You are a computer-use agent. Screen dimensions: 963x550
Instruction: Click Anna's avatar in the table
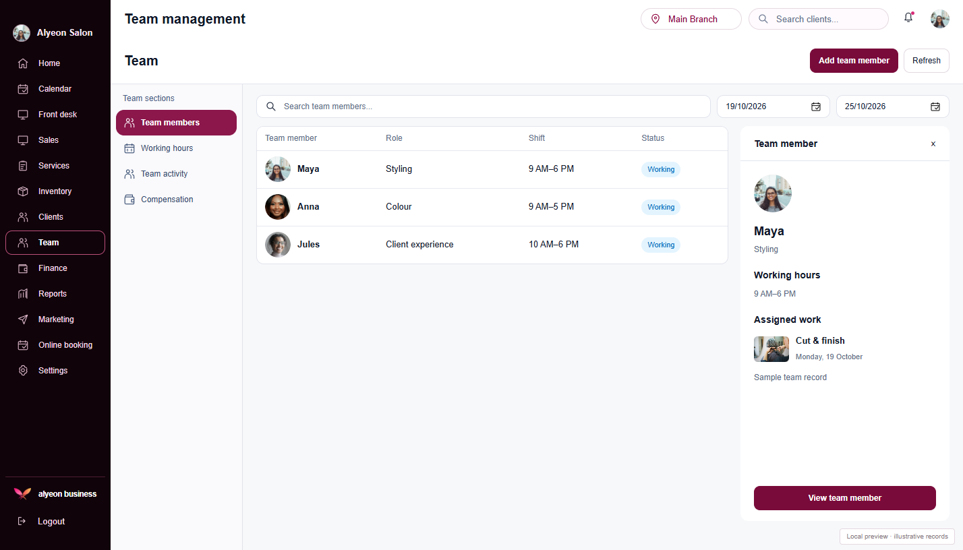278,207
